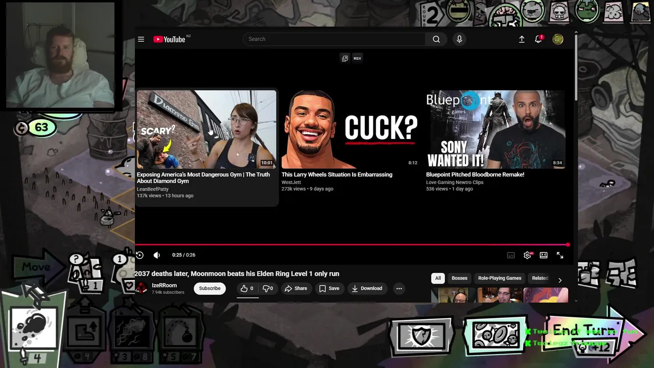Open the player settings gear
The width and height of the screenshot is (654, 368).
pos(527,255)
